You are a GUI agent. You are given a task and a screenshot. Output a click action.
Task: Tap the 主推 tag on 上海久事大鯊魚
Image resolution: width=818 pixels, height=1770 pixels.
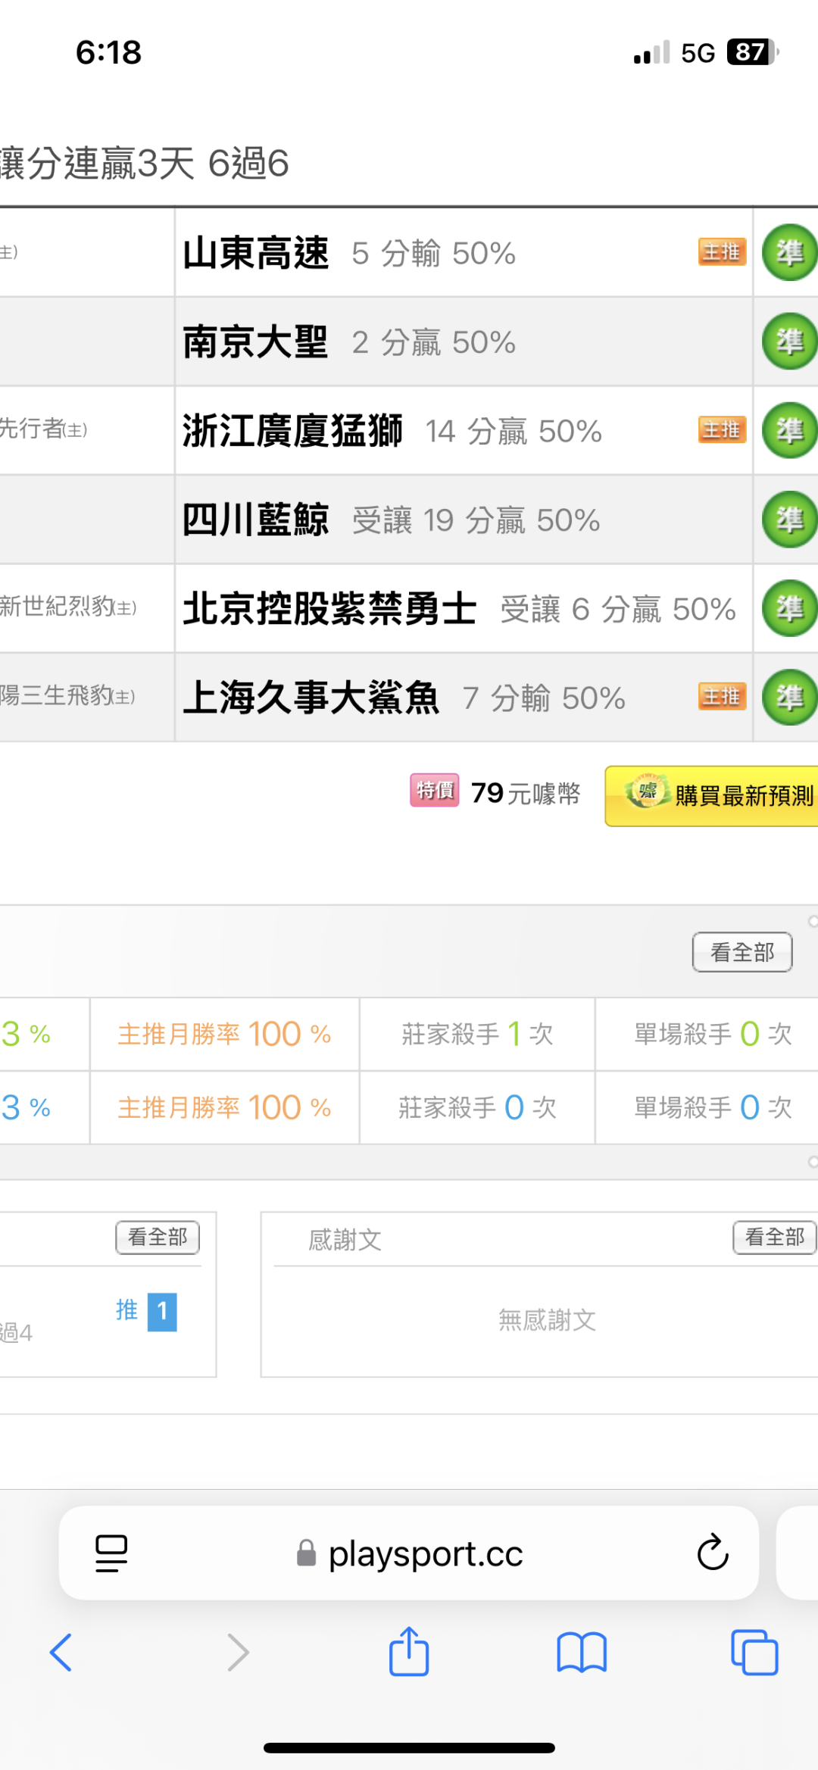point(722,697)
